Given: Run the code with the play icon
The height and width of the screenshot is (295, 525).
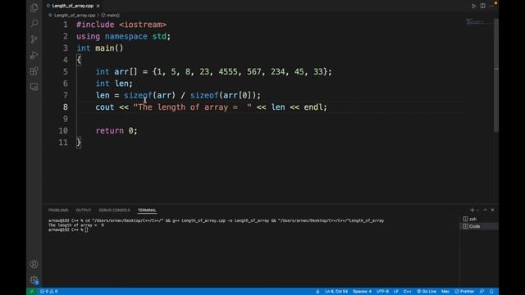Looking at the screenshot, I should click(474, 6).
